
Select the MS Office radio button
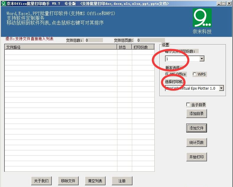pos(167,74)
